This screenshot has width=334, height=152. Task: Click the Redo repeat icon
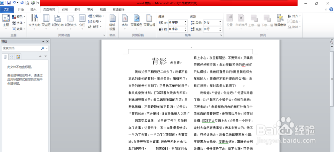coord(22,3)
